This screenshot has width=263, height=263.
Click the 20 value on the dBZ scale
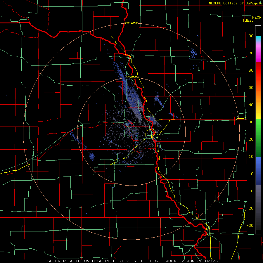251,139
